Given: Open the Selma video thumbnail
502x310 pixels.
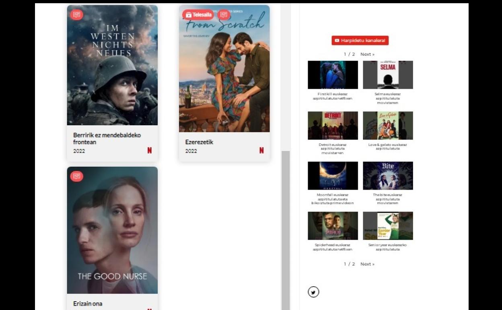Looking at the screenshot, I should pyautogui.click(x=388, y=75).
